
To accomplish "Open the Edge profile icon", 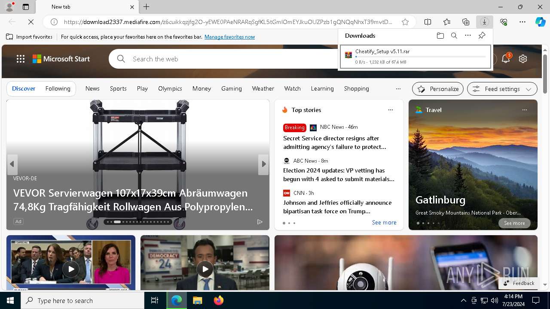I will [x=9, y=7].
